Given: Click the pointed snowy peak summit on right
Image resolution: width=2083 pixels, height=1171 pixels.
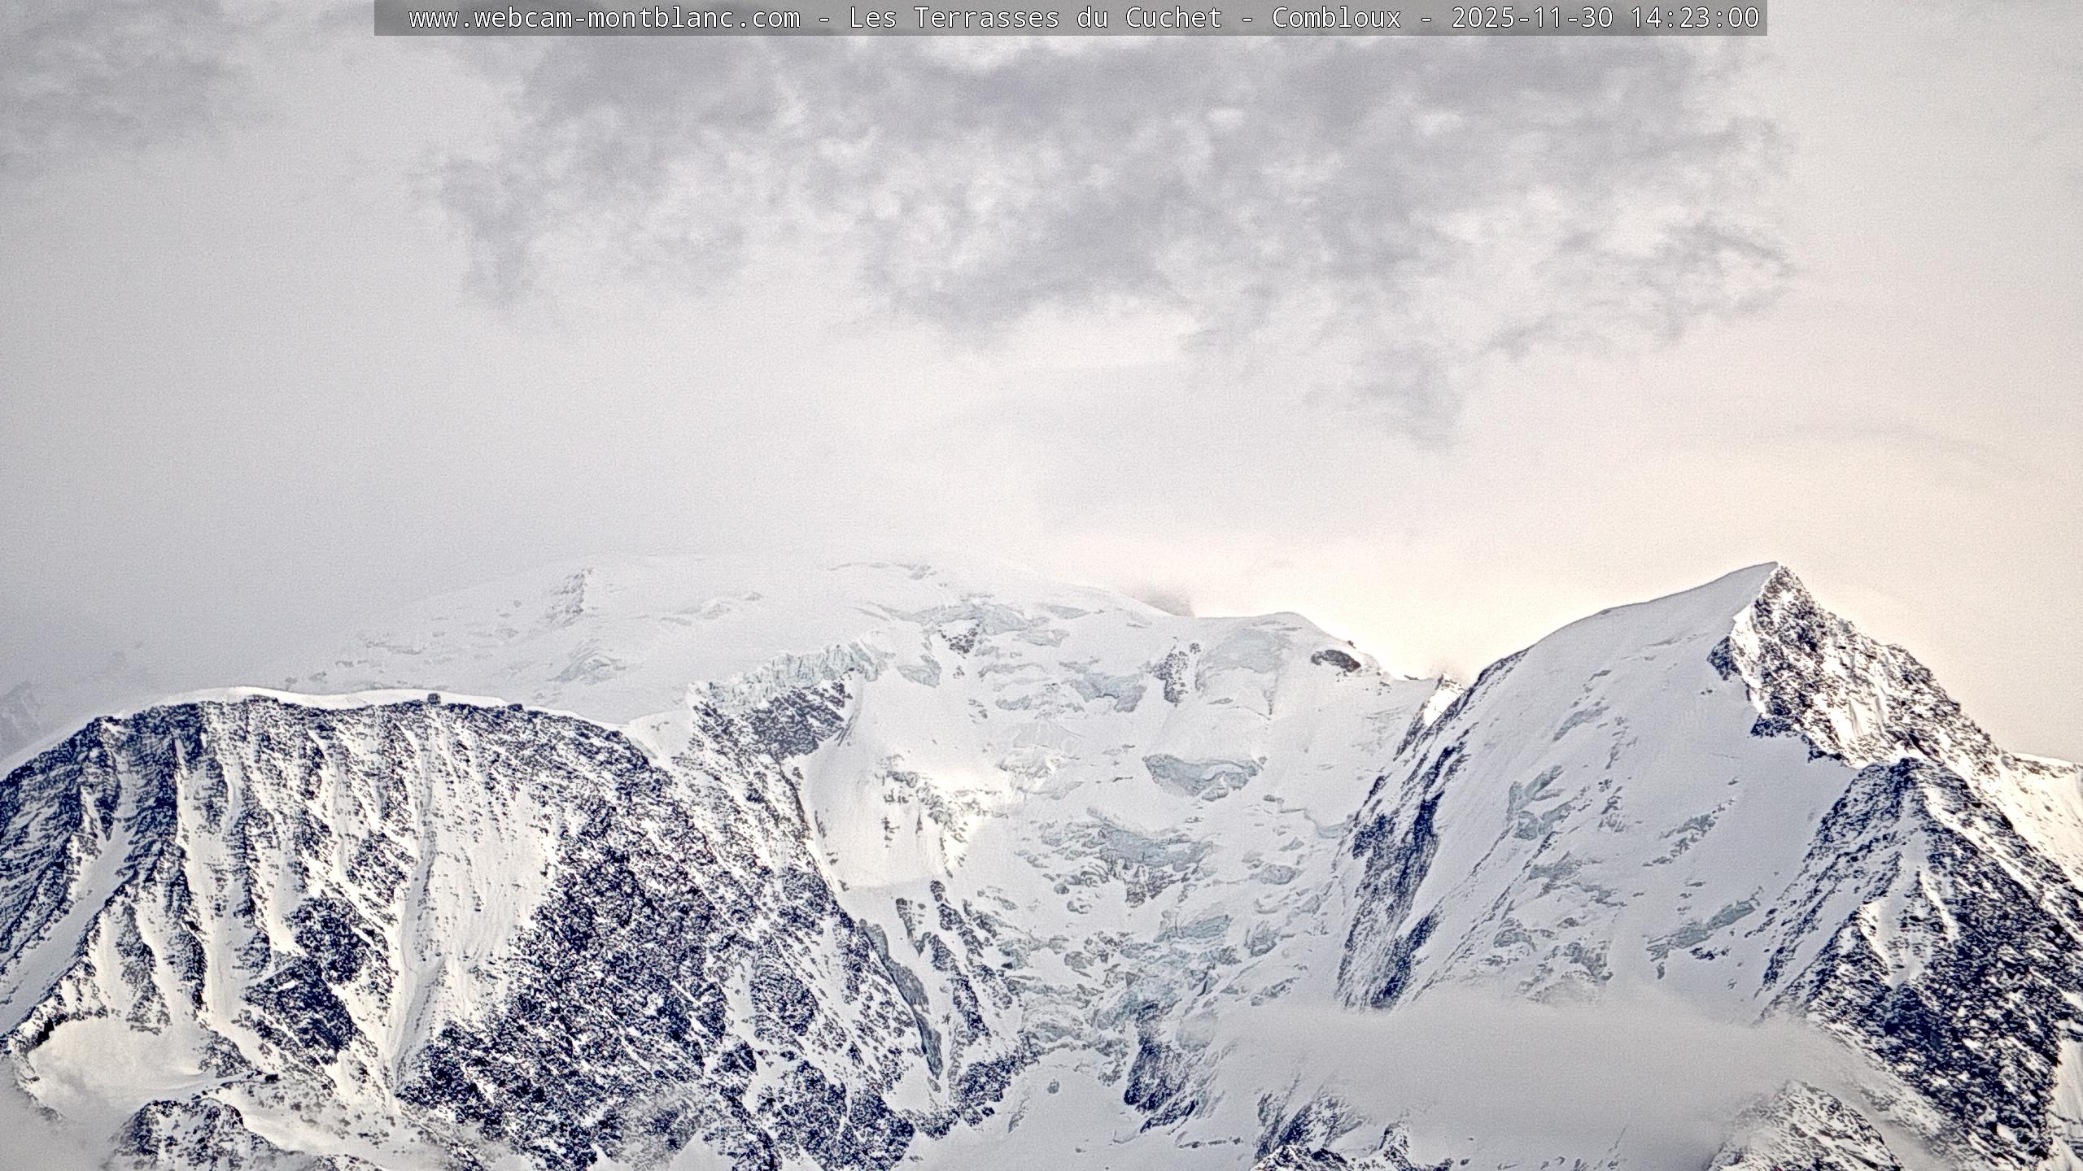Looking at the screenshot, I should click(1774, 567).
